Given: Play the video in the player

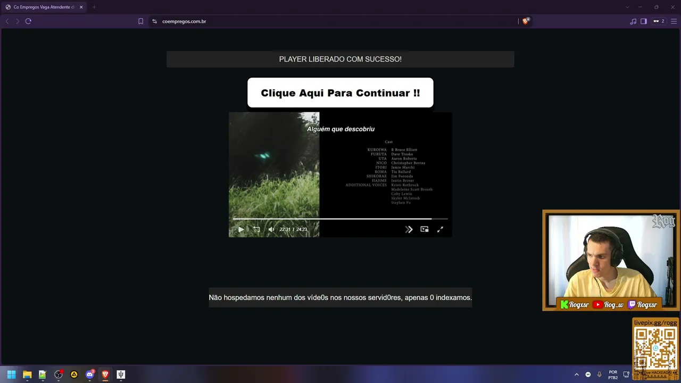Looking at the screenshot, I should pyautogui.click(x=241, y=229).
